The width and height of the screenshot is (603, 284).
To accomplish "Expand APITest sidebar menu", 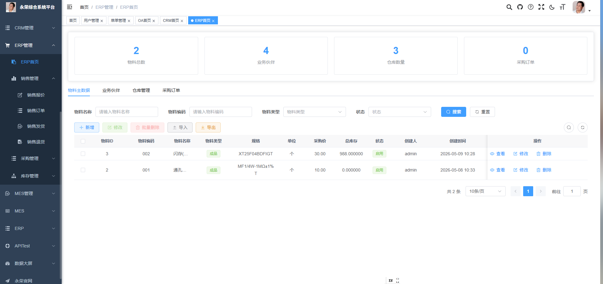I will [31, 246].
